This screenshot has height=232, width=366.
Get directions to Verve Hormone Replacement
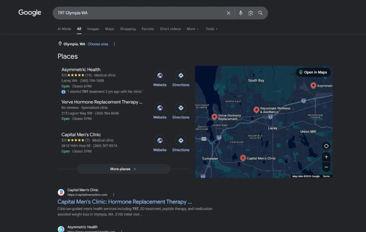[181, 108]
